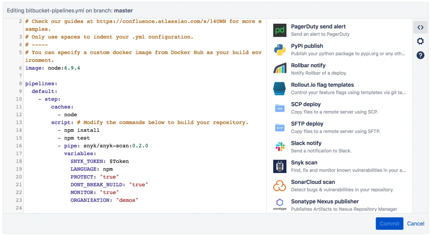Click the 'caches:' line
This screenshot has height=236, width=431.
point(62,107)
